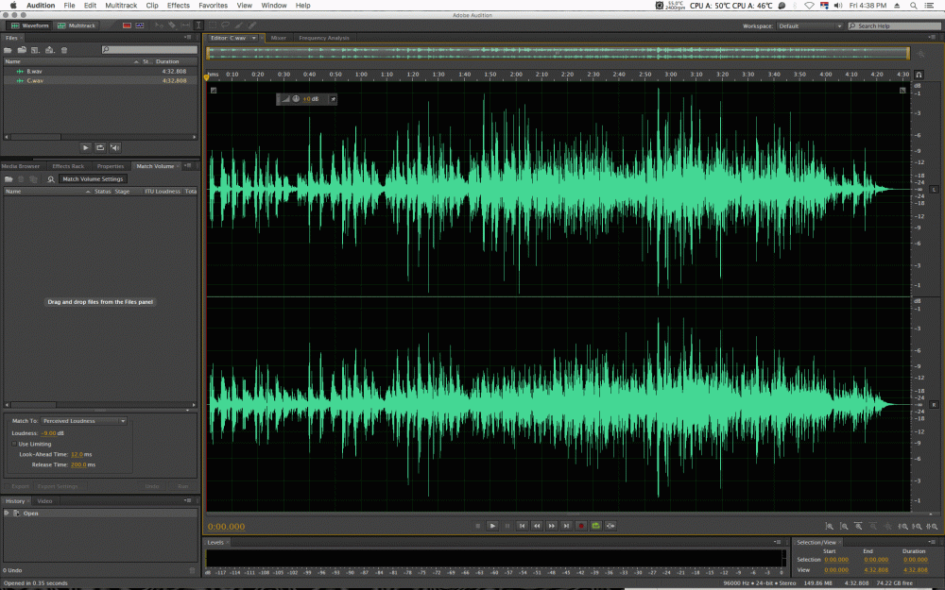Click the Files panel search field

tap(149, 50)
